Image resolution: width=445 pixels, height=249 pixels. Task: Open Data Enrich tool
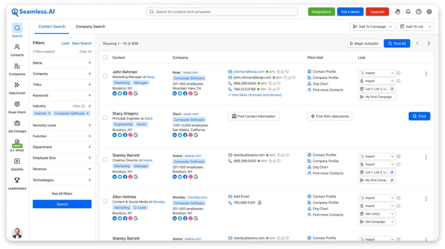click(x=17, y=88)
